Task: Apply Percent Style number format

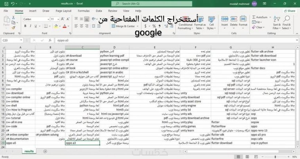Action: (154, 26)
